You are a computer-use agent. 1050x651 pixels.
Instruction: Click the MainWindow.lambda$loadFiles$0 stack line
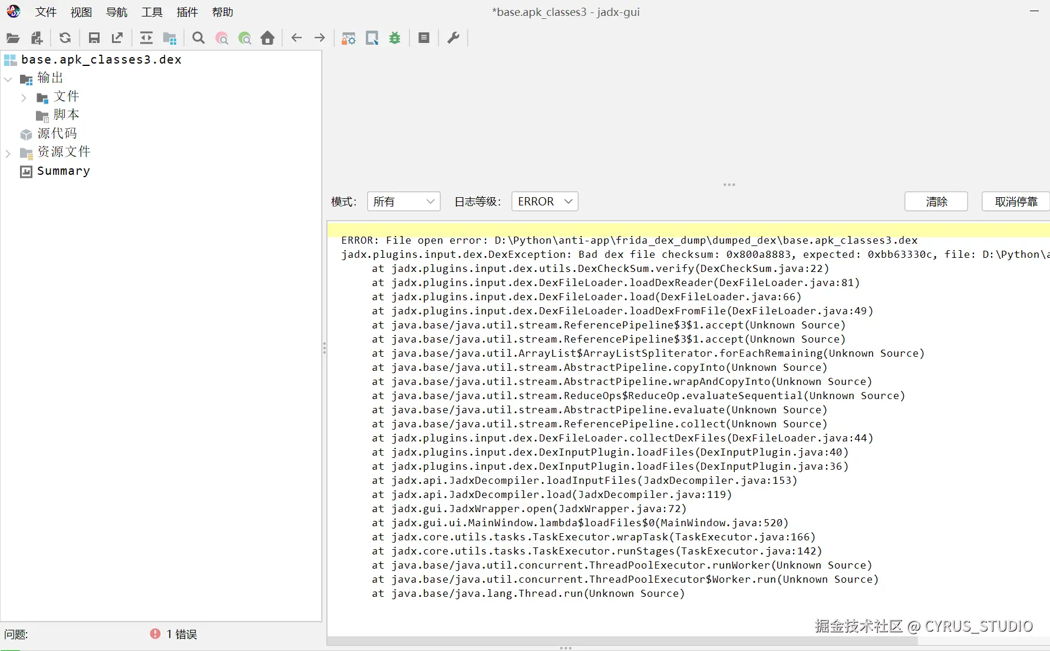click(580, 523)
